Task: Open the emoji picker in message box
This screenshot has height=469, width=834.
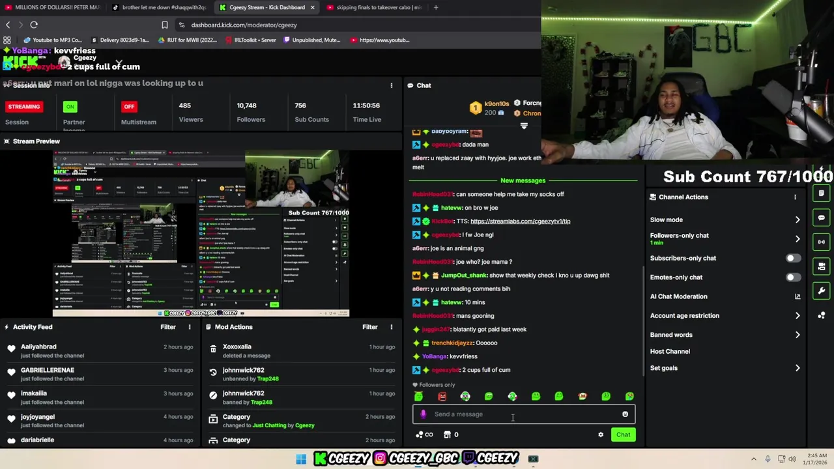Action: click(x=625, y=414)
